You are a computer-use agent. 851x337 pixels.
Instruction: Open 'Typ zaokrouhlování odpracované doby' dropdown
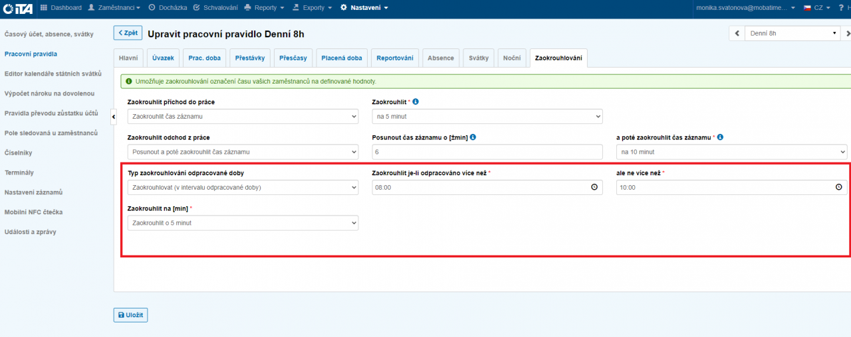243,188
